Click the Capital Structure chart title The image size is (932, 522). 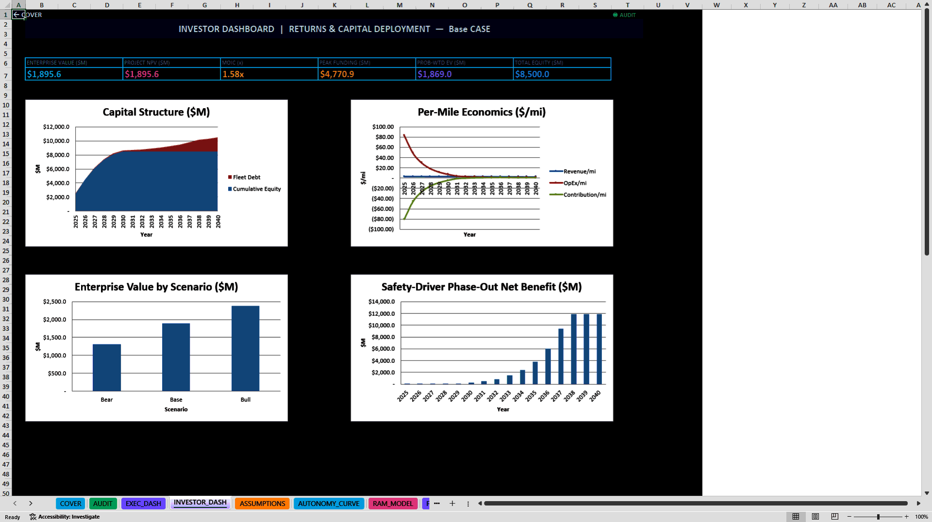[x=156, y=112]
